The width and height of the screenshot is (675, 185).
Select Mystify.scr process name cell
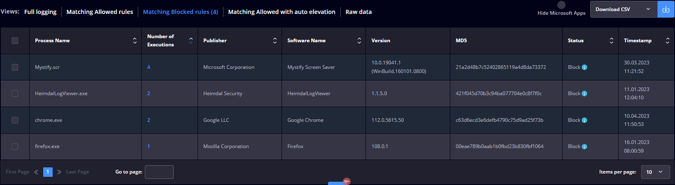coord(47,67)
